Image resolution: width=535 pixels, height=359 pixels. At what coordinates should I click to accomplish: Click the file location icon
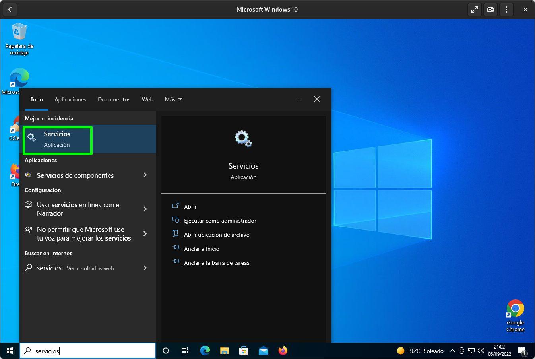click(175, 234)
